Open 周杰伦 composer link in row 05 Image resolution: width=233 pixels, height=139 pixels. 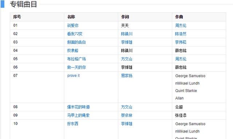pos(181,59)
